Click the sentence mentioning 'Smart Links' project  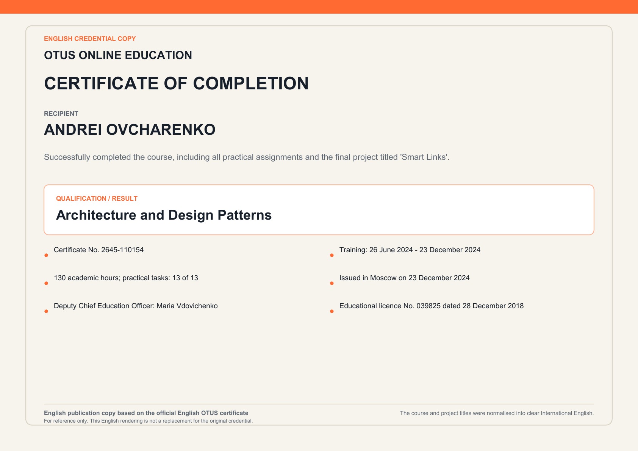tap(247, 157)
